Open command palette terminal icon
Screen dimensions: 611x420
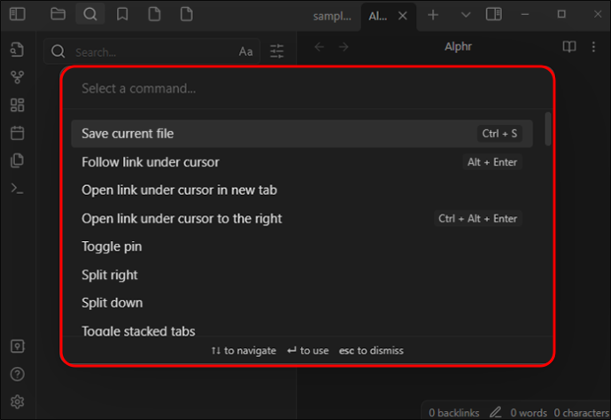click(17, 189)
